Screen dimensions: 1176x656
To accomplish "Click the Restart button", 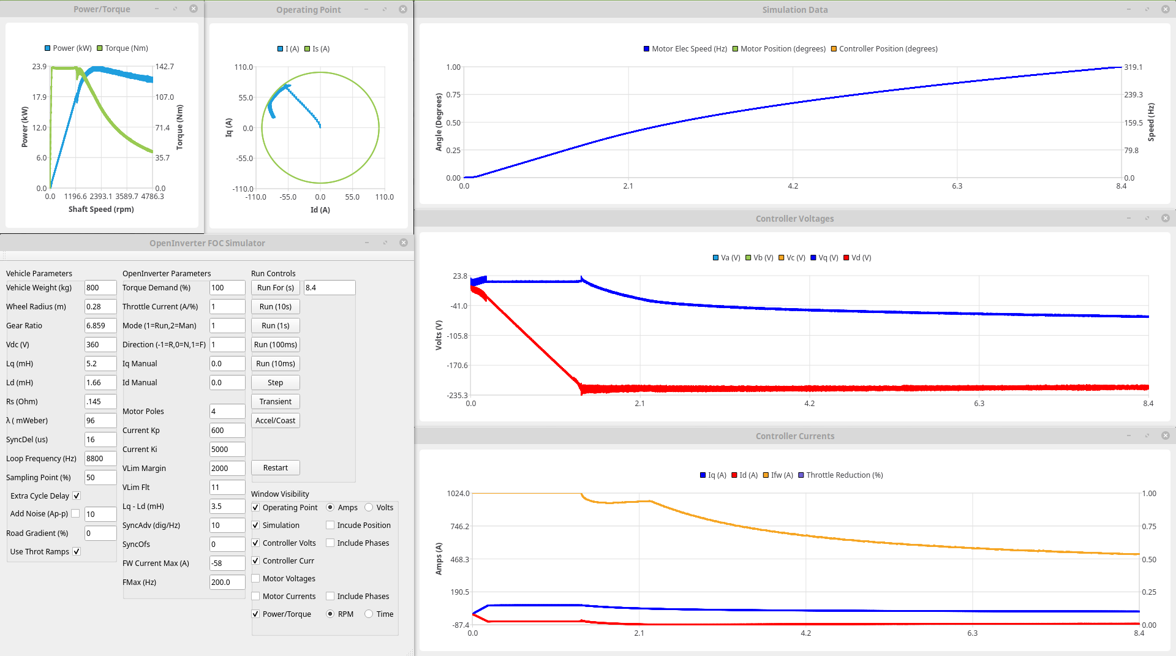I will click(275, 468).
